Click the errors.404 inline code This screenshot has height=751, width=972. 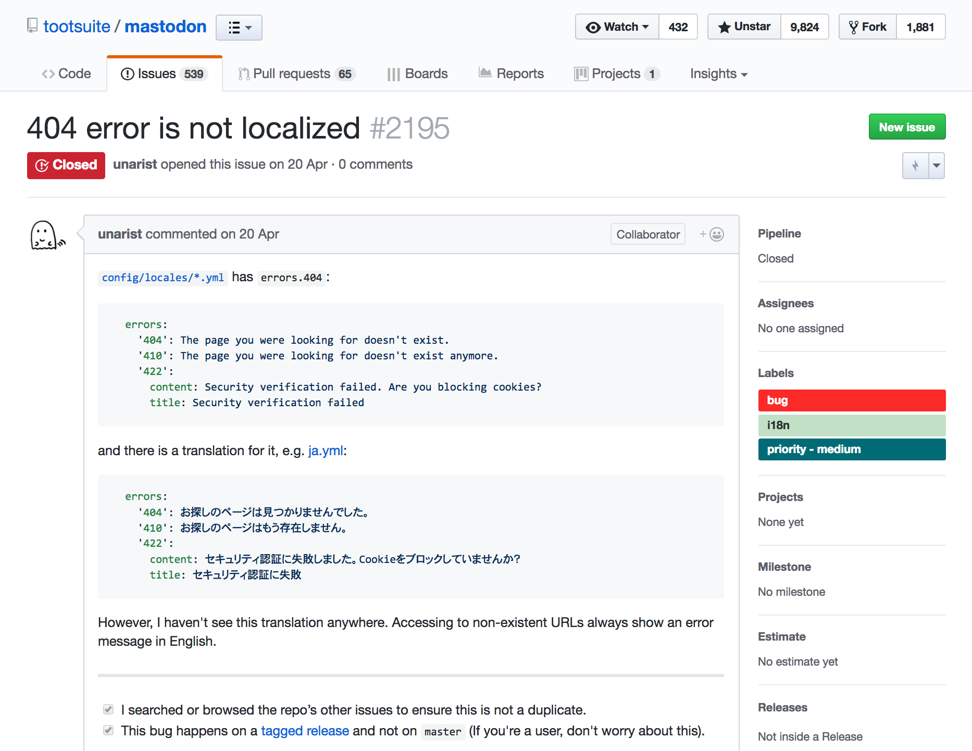coord(291,278)
